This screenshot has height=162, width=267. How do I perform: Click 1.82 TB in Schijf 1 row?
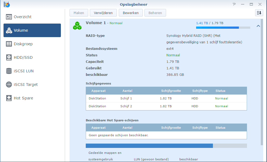click(166, 98)
